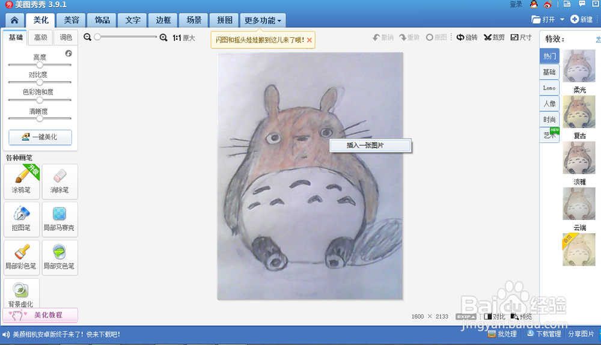Select the Lomo effects category

[x=549, y=88]
